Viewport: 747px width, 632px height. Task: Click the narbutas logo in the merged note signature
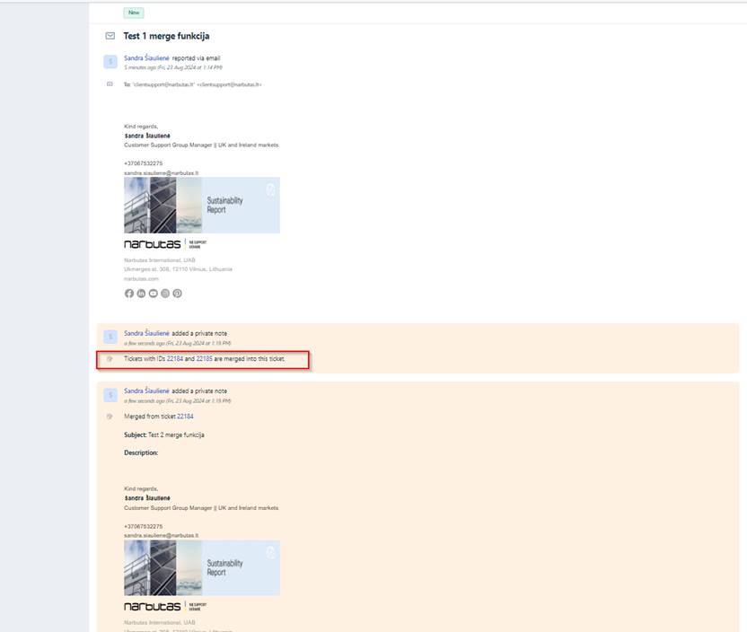pos(153,607)
